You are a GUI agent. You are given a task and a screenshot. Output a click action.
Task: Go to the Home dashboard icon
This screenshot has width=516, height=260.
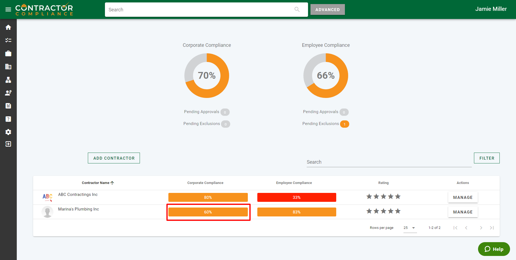(x=8, y=27)
